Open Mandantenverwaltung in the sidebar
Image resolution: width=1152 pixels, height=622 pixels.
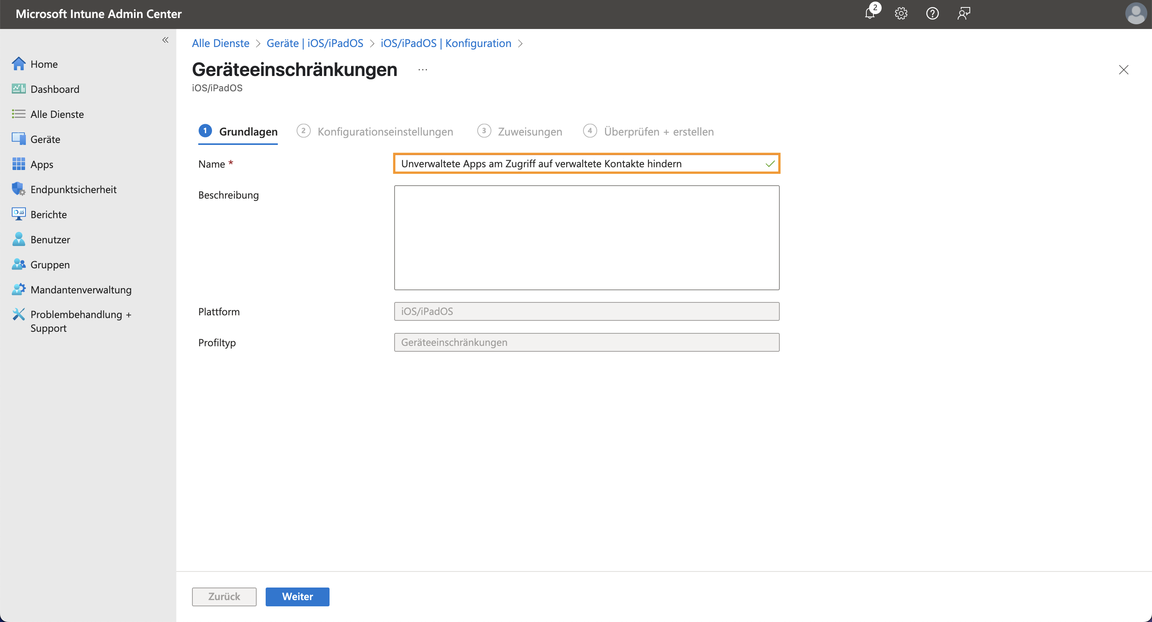pos(81,289)
